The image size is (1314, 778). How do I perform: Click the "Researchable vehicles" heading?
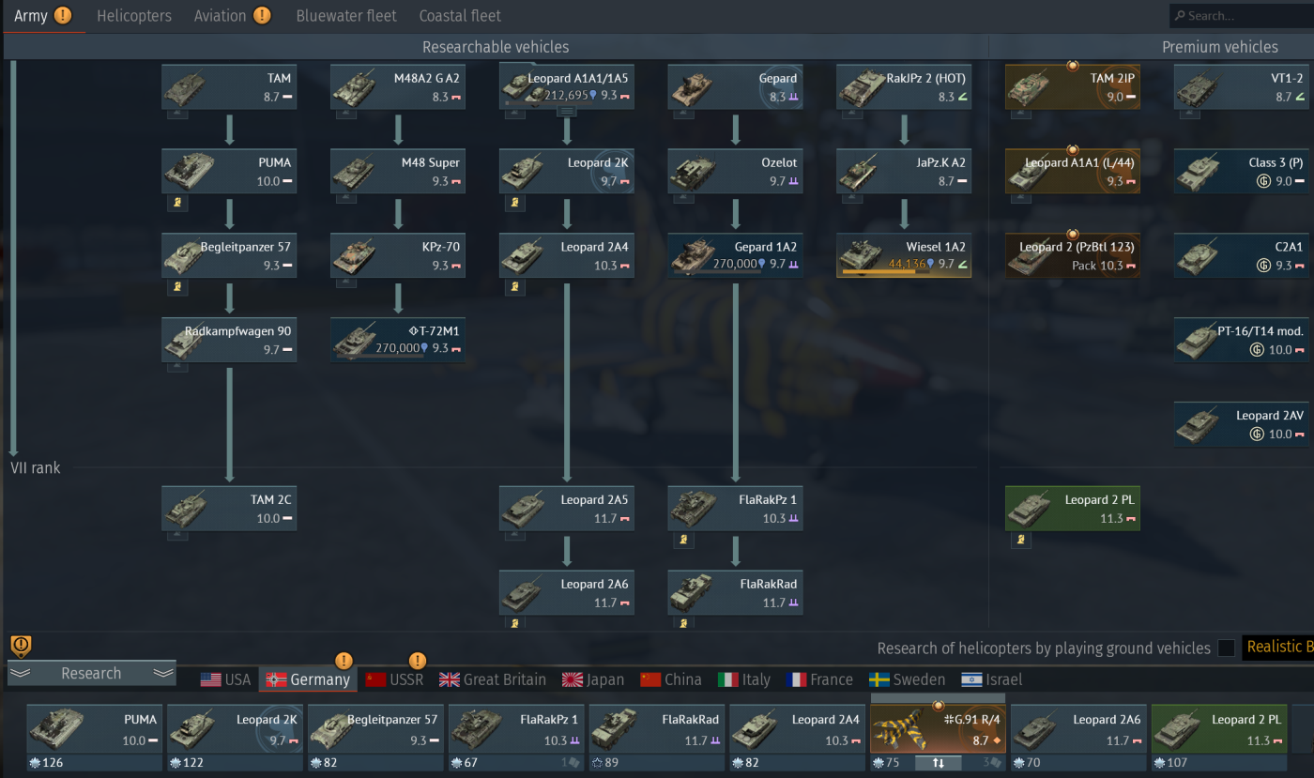coord(496,47)
